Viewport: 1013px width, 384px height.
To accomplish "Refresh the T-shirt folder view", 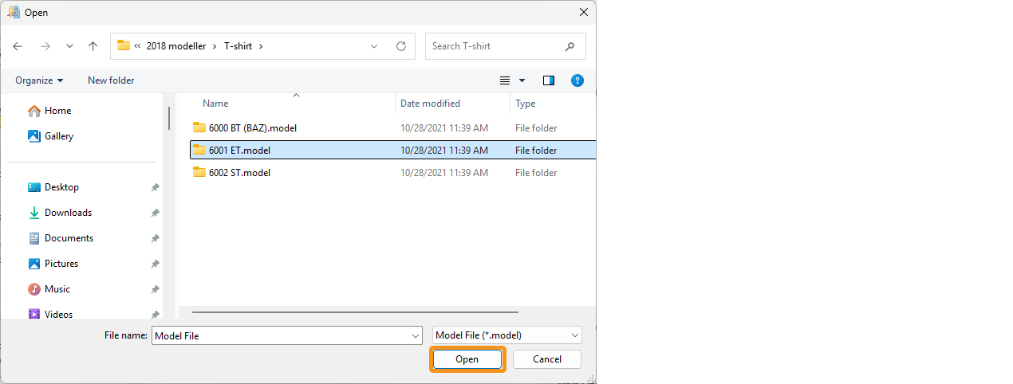I will coord(401,46).
